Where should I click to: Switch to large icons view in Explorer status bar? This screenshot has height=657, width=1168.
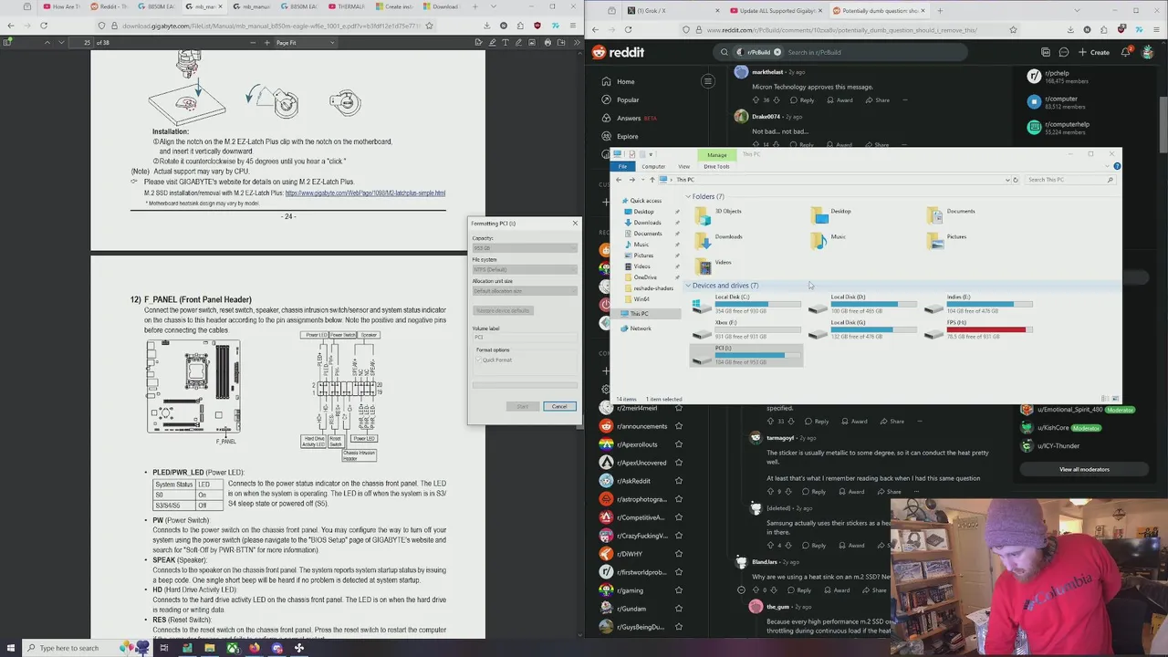[x=1114, y=399]
